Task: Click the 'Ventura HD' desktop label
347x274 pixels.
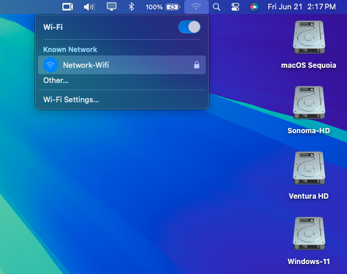Action: [309, 196]
